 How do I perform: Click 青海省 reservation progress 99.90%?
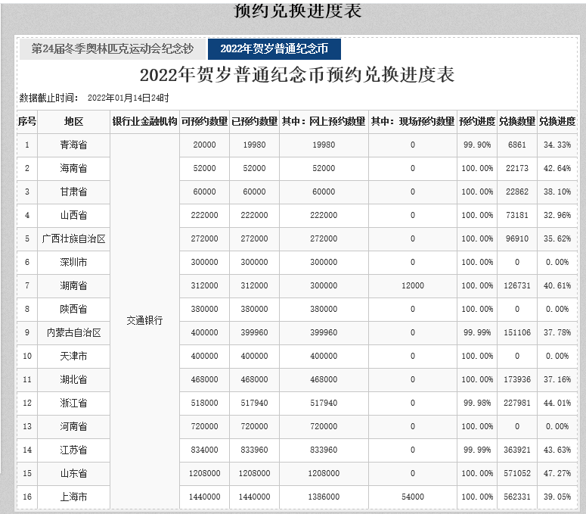tap(477, 145)
